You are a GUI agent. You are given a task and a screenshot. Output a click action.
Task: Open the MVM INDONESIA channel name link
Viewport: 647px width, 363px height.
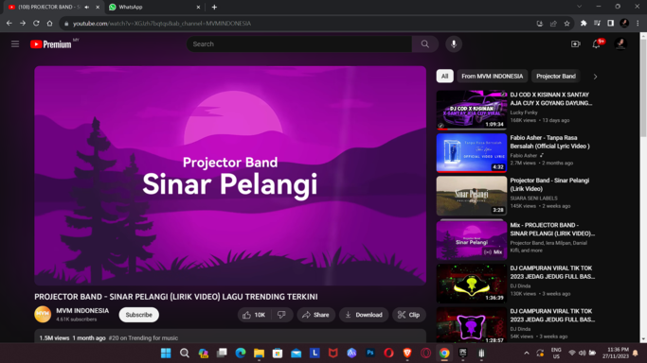[x=82, y=311]
